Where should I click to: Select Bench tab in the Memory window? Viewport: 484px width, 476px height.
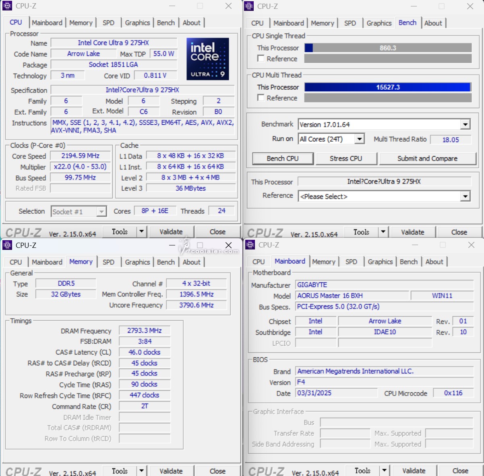pos(166,262)
